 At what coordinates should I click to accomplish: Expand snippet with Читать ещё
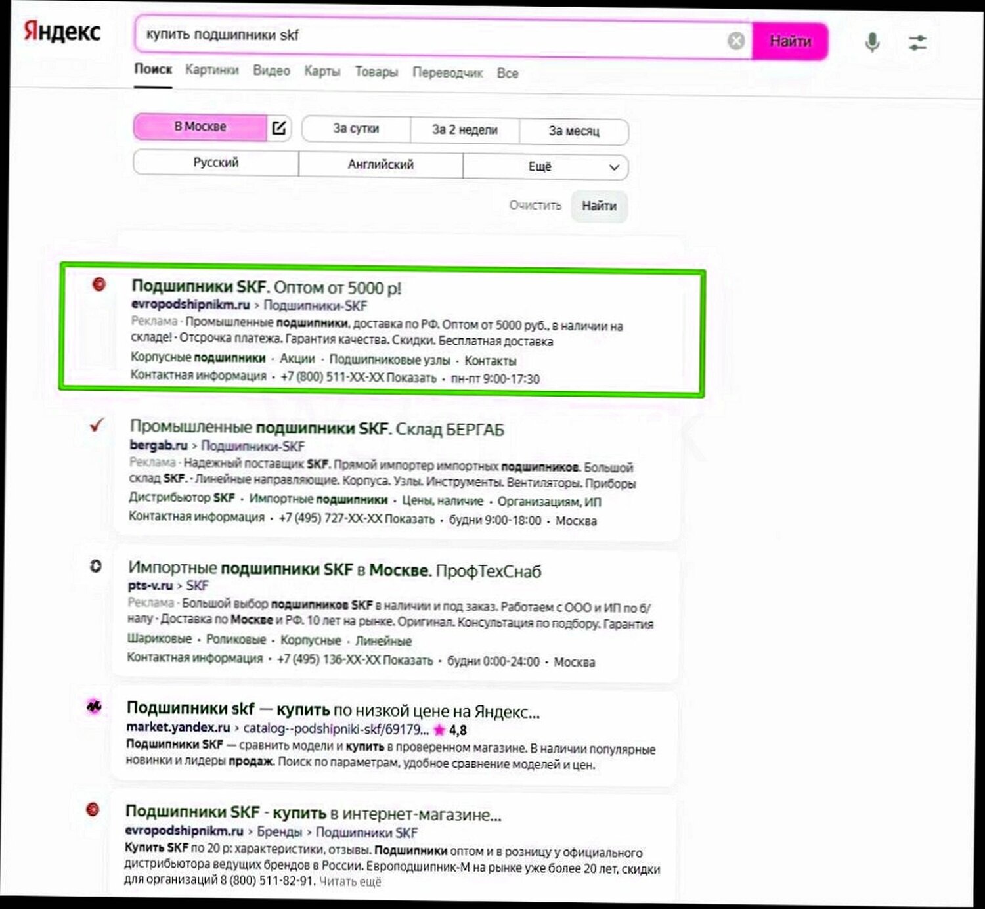pyautogui.click(x=350, y=882)
